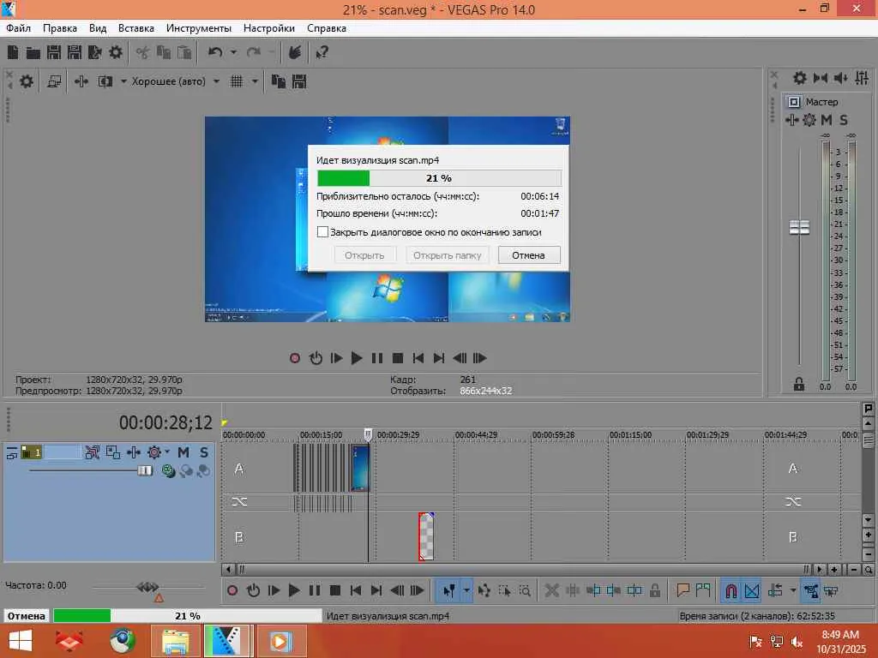The width and height of the screenshot is (878, 658).
Task: Click the checkered event on track B
Action: [426, 536]
